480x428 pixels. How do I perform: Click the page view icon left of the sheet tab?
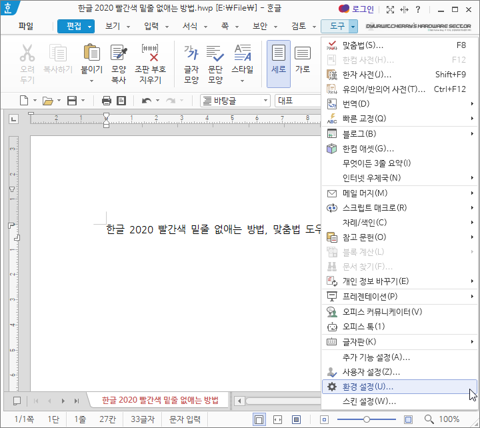pos(17,401)
